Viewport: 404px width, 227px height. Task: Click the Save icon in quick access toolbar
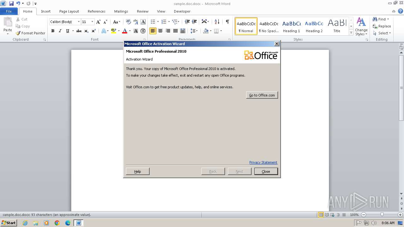point(11,3)
